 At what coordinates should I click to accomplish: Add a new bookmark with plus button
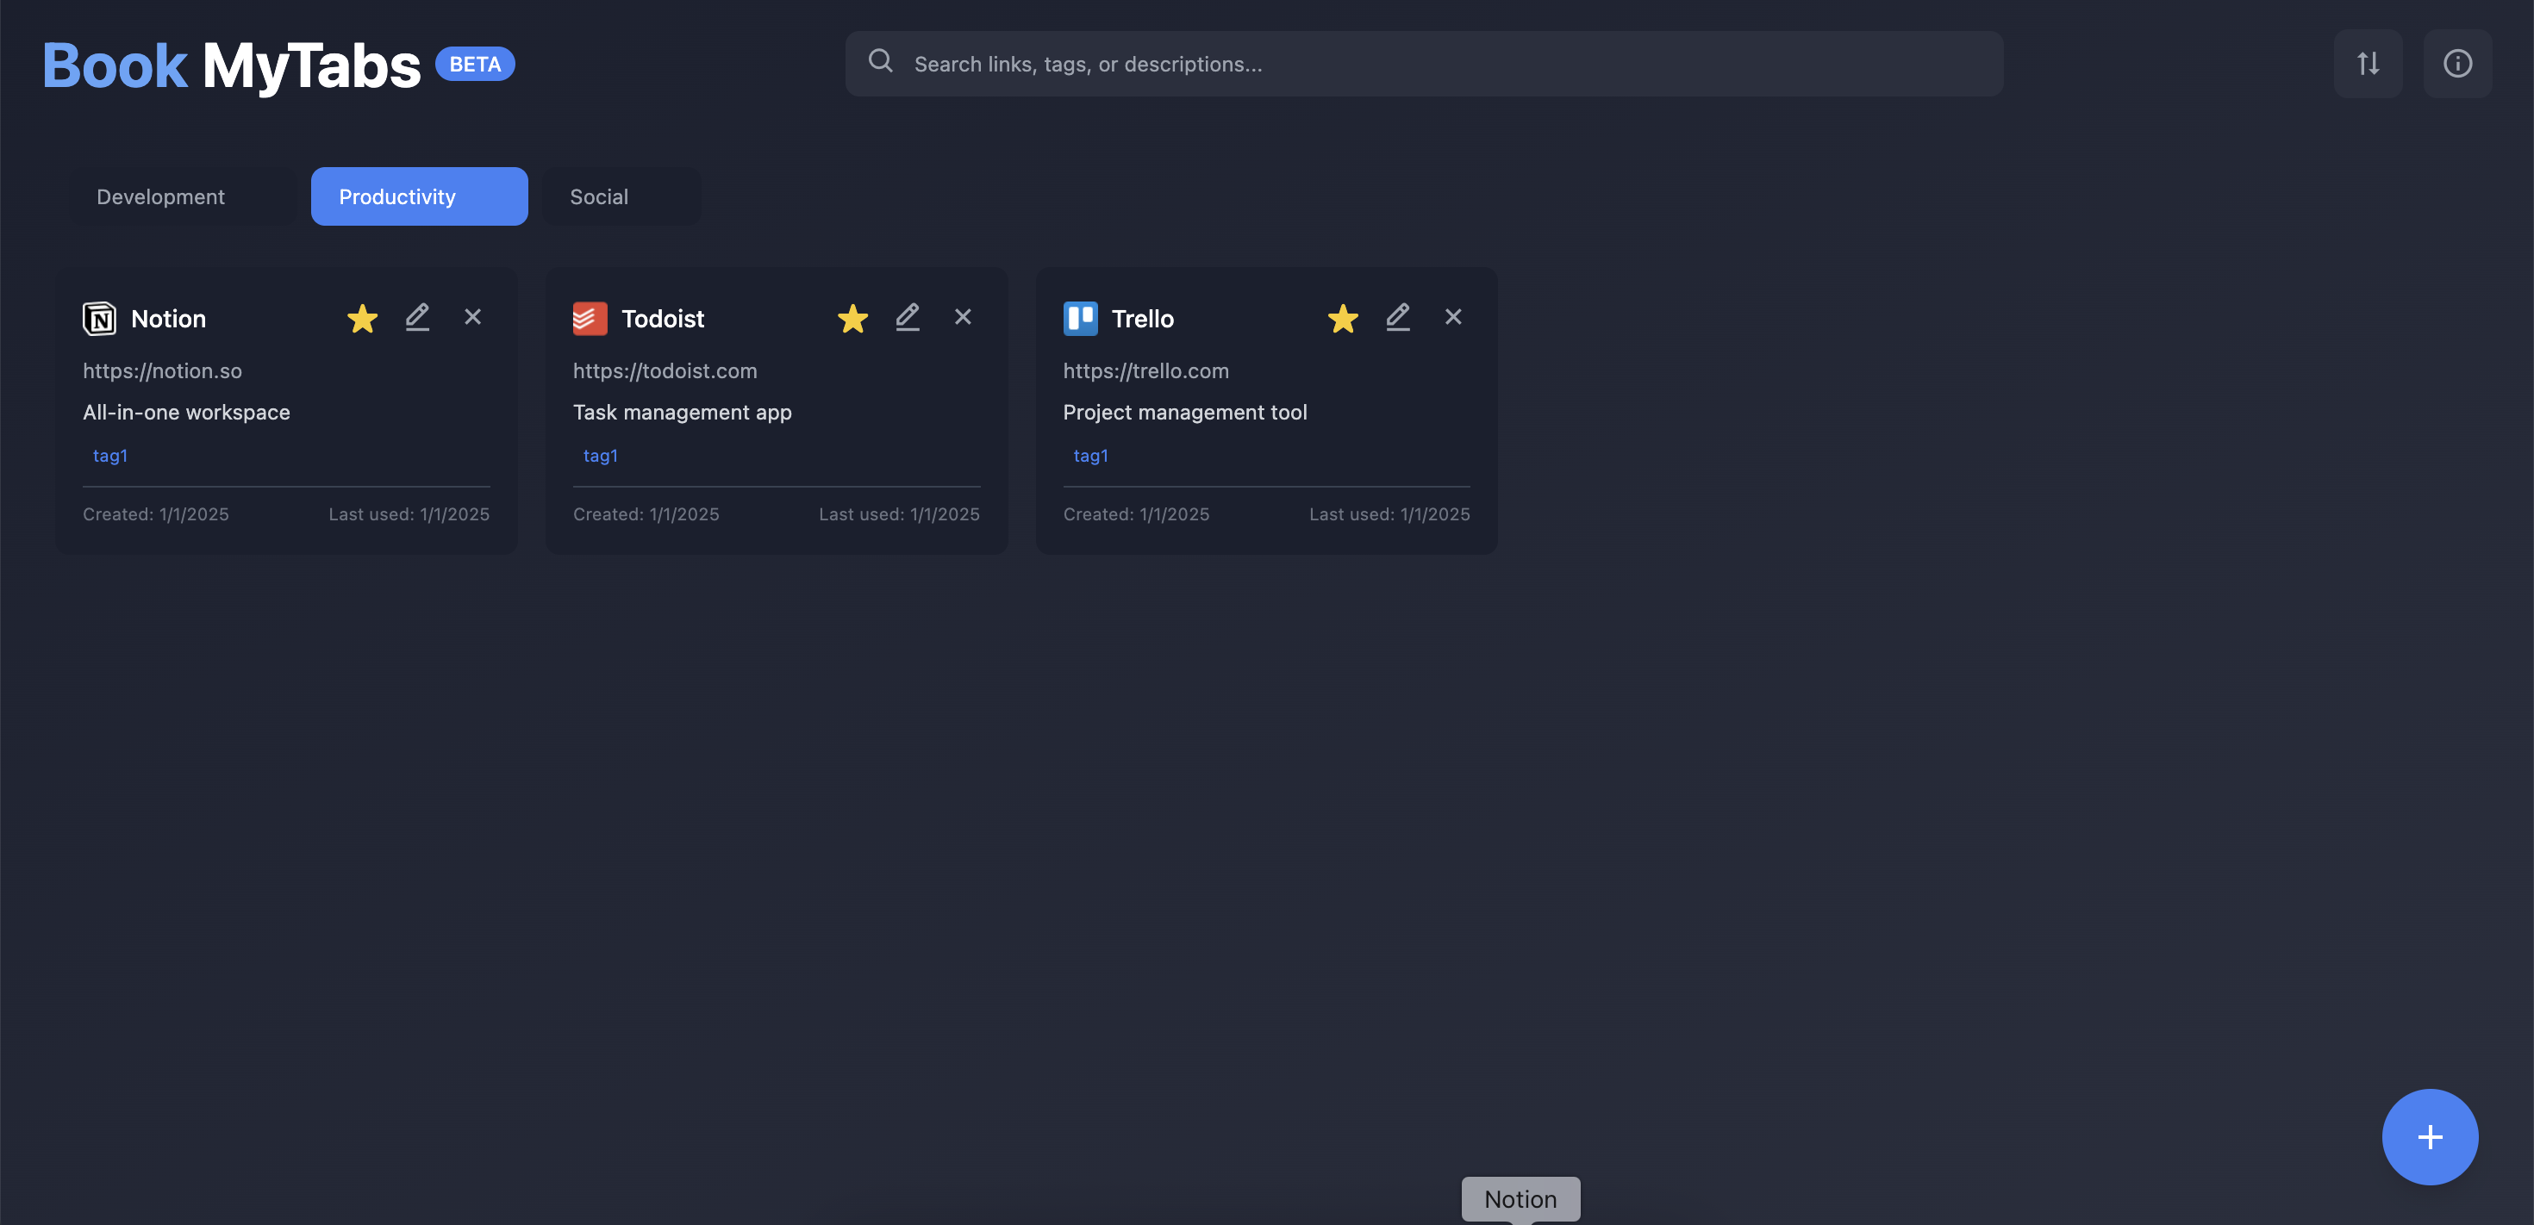click(x=2430, y=1136)
